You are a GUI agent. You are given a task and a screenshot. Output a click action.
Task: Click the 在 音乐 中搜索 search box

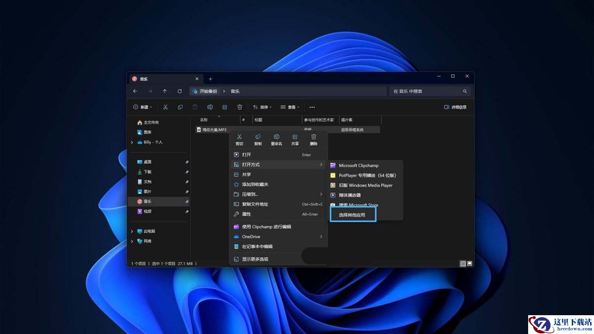coord(426,92)
